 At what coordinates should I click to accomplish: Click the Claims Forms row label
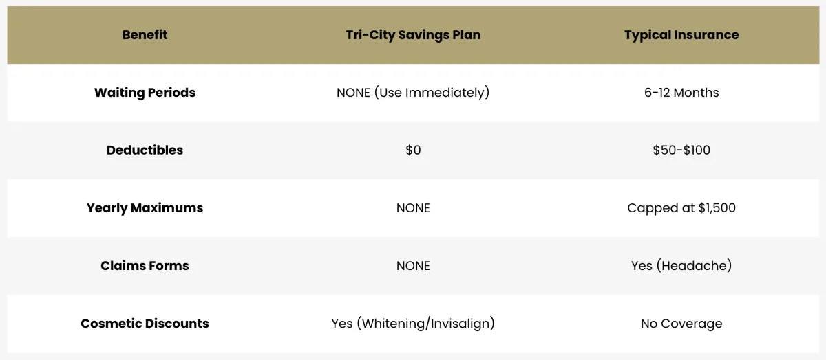tap(145, 266)
